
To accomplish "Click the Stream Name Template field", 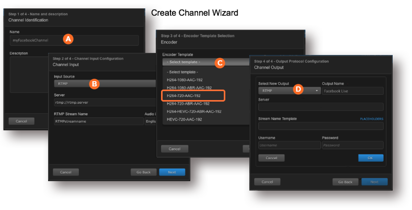I will [x=321, y=126].
